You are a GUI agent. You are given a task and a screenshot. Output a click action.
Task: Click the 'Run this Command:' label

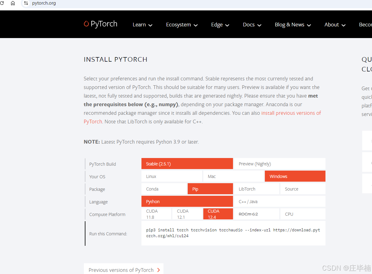click(x=108, y=234)
